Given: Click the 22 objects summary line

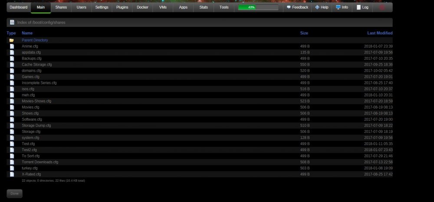Looking at the screenshot, I should point(53,181).
